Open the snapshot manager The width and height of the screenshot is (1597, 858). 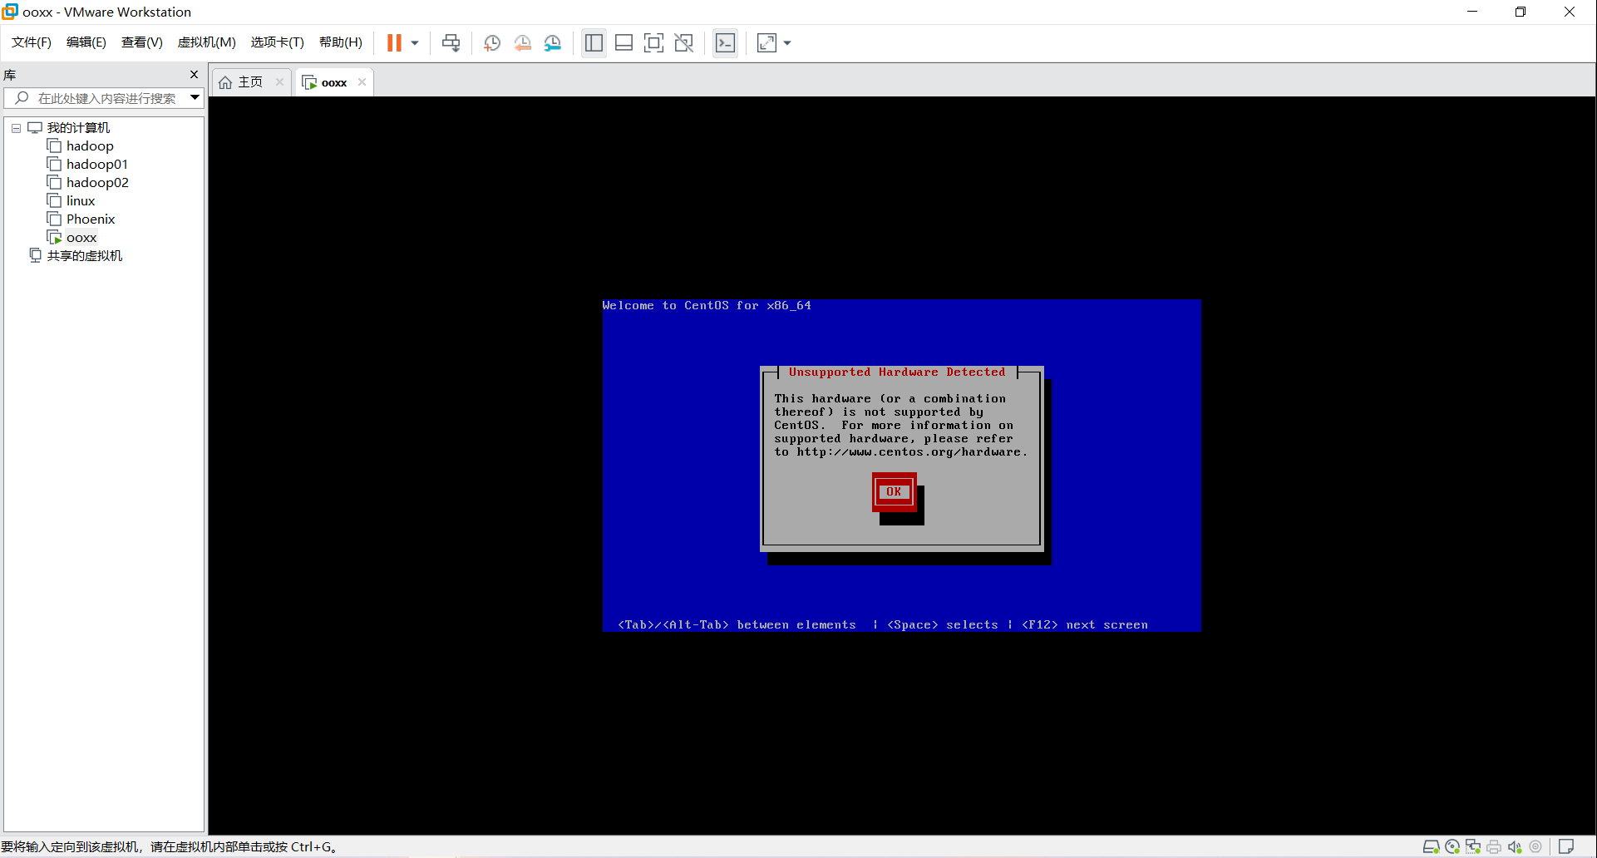[553, 42]
